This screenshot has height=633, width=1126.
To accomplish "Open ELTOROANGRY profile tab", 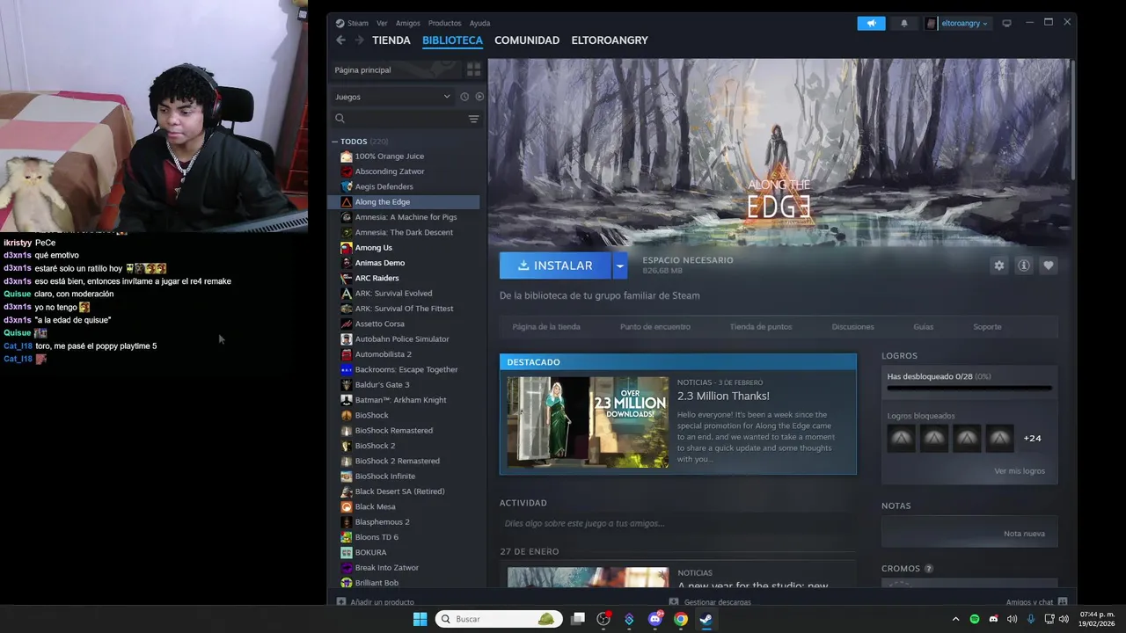I will coord(610,40).
